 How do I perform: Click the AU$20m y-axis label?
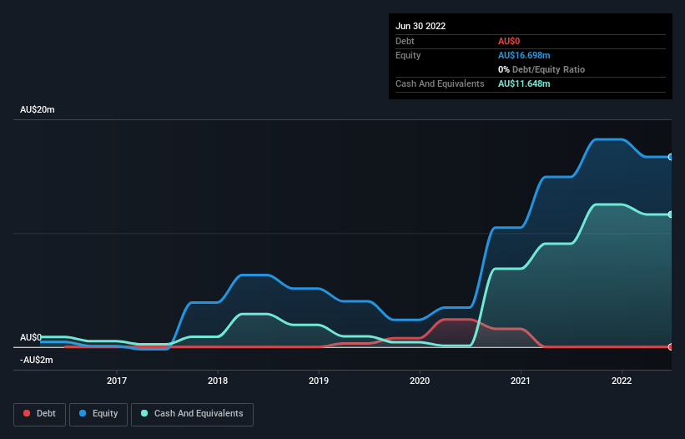pyautogui.click(x=38, y=109)
